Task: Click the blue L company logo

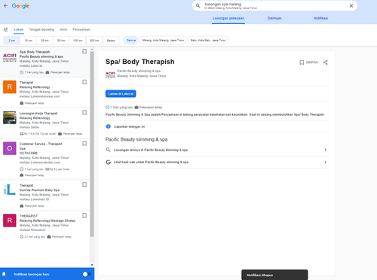Action: click(10, 190)
